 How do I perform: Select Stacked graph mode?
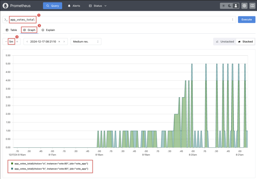245,42
